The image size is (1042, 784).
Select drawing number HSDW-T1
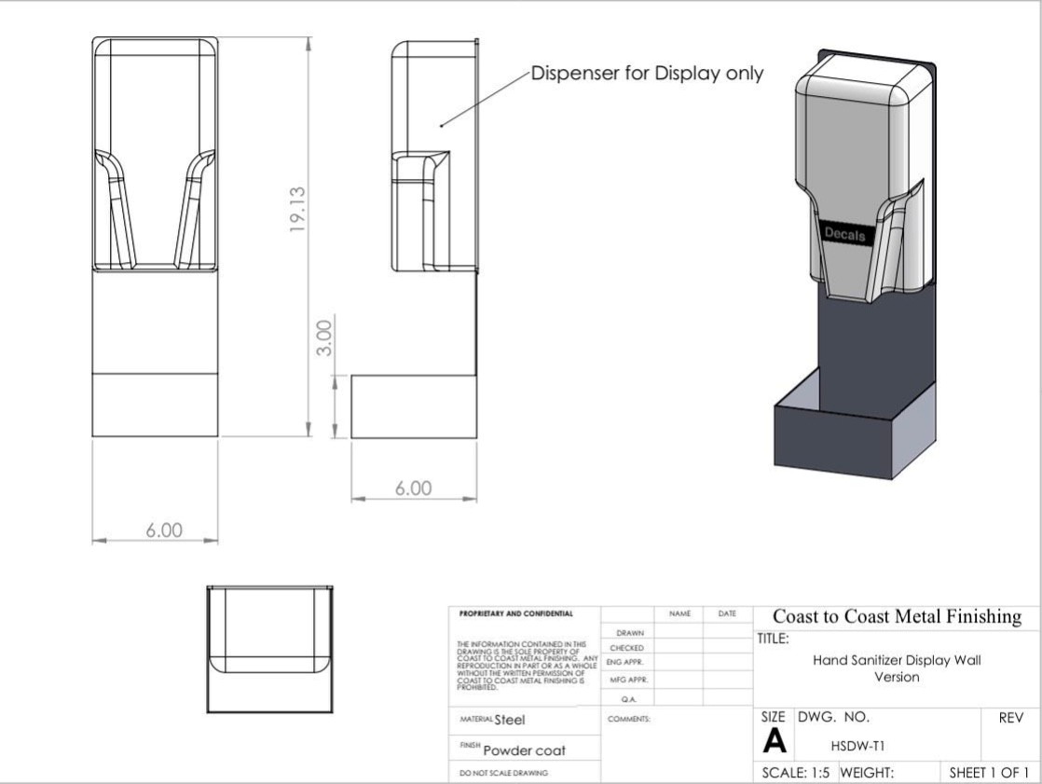click(x=851, y=745)
